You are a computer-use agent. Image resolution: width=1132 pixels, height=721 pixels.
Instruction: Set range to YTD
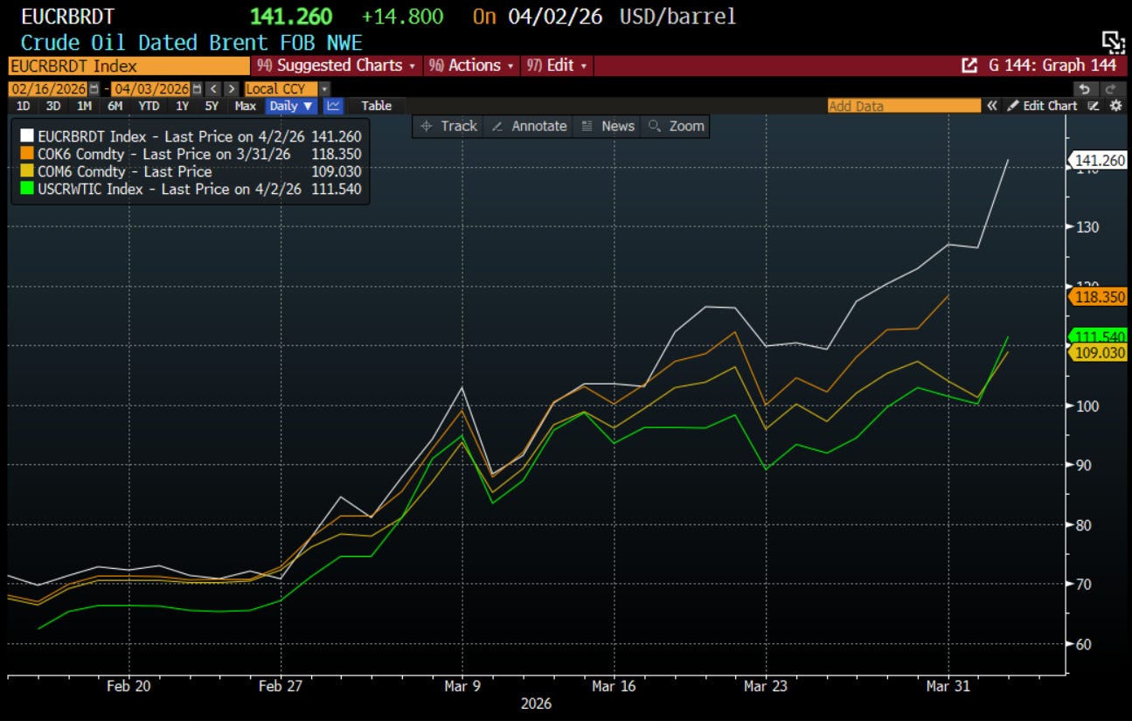click(x=149, y=106)
